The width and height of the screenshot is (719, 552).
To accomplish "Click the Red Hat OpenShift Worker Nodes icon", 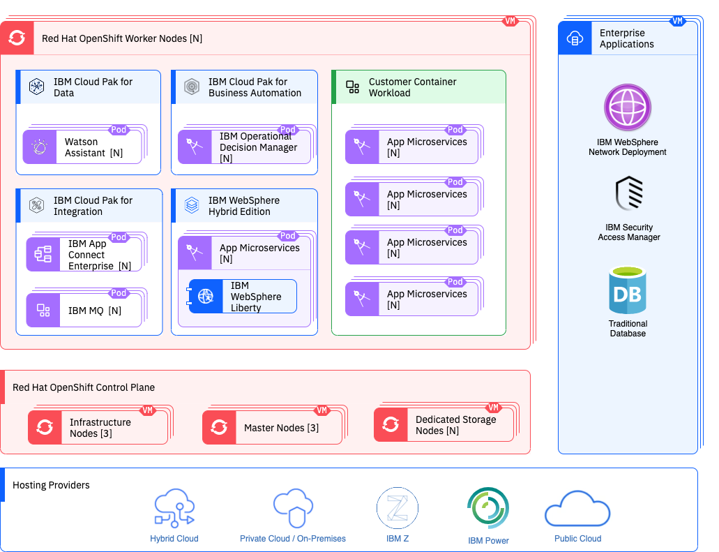I will tap(17, 38).
